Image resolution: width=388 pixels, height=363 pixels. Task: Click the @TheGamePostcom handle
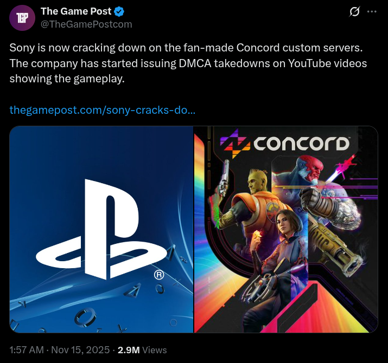click(86, 24)
